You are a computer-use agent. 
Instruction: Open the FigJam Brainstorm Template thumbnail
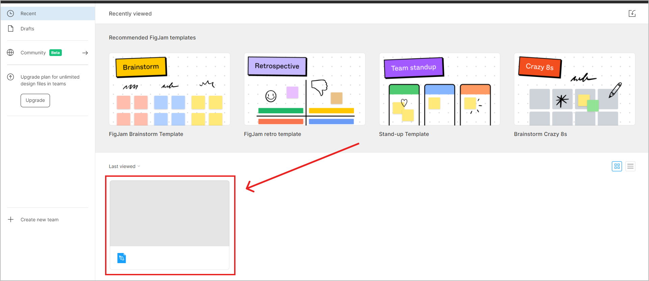pyautogui.click(x=170, y=89)
